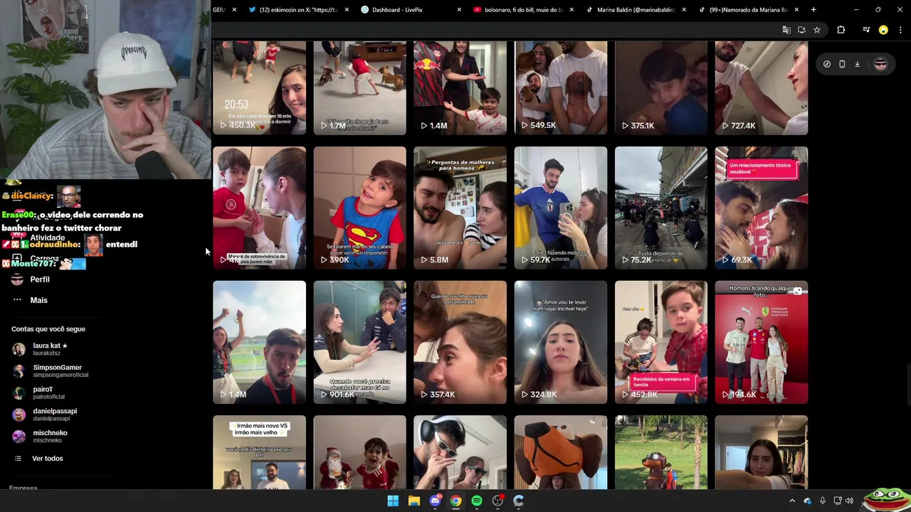Viewport: 911px width, 512px height.
Task: Open Spotify from the taskbar
Action: point(477,501)
